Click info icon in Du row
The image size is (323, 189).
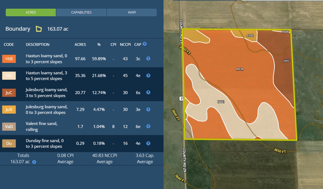148,143
